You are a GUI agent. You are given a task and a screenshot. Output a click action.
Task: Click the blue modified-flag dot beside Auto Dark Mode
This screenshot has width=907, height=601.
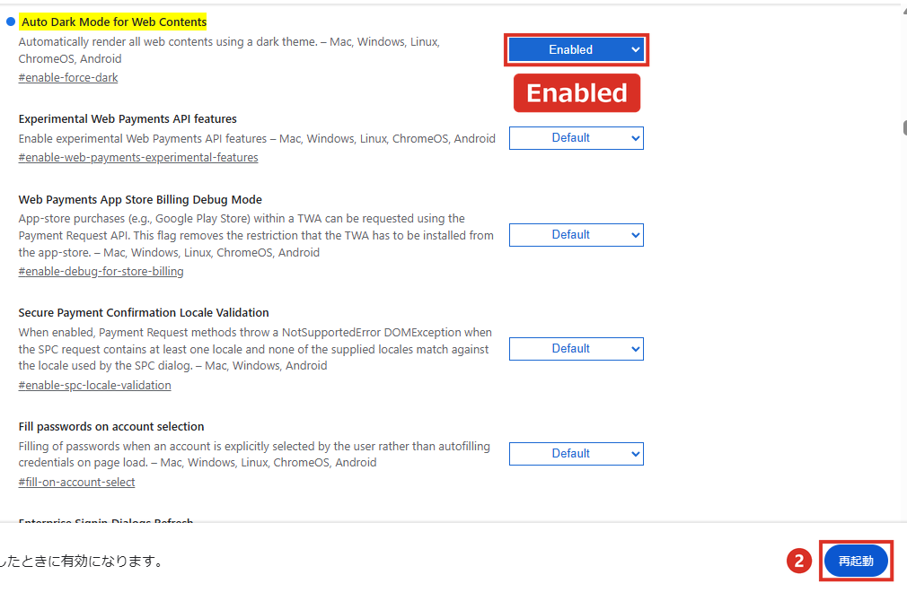click(11, 22)
